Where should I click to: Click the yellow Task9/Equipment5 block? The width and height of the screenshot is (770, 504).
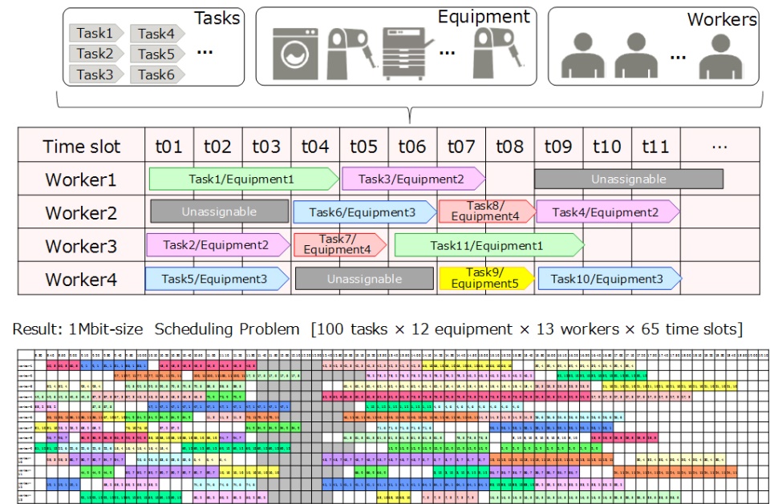point(486,278)
